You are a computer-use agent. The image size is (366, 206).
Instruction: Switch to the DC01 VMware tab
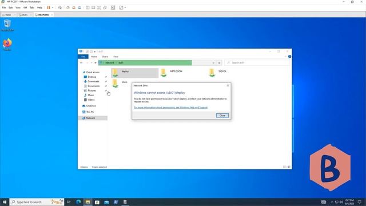(x=24, y=15)
